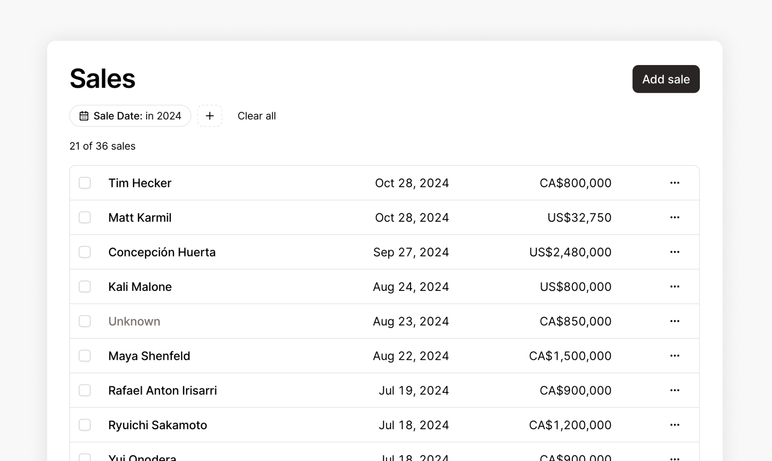Click the Aug 22, 2024 date
This screenshot has height=461, width=772.
(x=411, y=356)
